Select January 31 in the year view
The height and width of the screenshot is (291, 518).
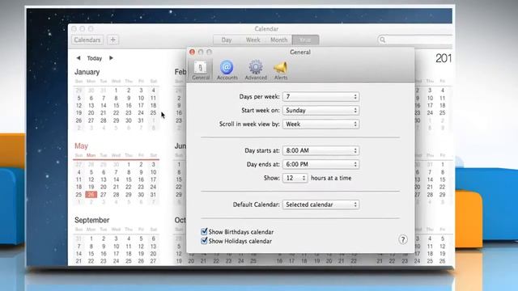click(141, 120)
